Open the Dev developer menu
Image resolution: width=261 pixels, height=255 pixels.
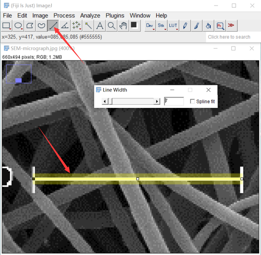(150, 26)
